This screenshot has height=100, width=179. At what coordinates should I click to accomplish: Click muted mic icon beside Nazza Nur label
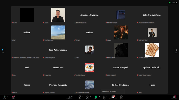44,75
